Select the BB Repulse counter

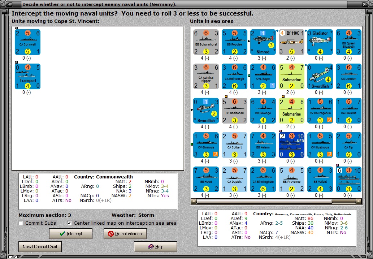pyautogui.click(x=235, y=42)
